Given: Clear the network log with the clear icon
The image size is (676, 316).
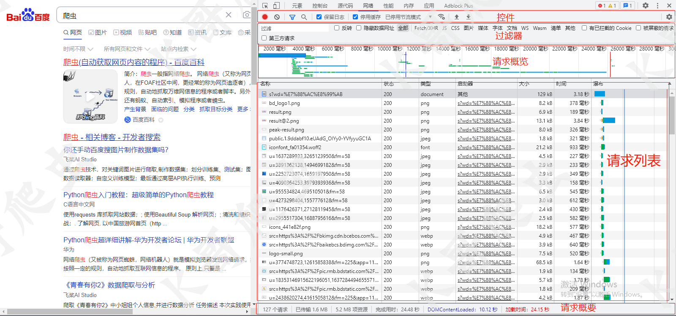Looking at the screenshot, I should [x=277, y=17].
